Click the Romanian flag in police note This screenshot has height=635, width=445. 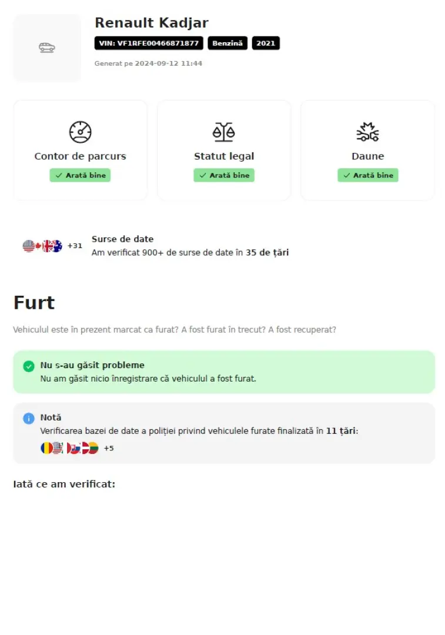pos(46,448)
